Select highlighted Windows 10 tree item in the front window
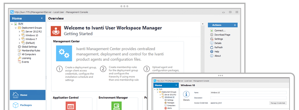 (169, 97)
